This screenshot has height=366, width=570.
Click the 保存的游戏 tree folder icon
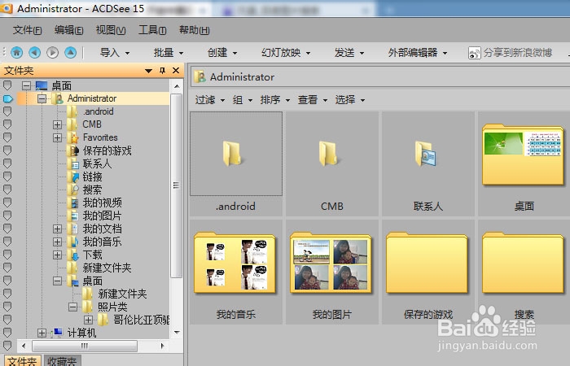[x=73, y=150]
